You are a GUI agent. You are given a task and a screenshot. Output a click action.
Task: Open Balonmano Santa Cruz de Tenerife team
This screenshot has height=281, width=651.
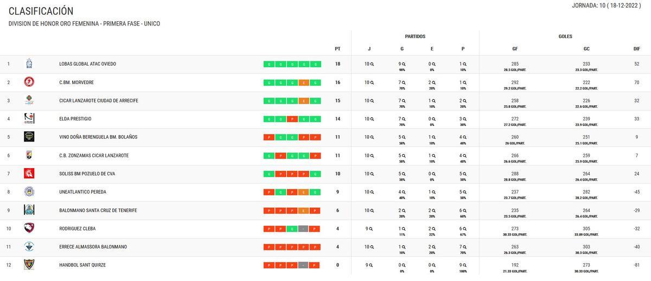pos(98,210)
